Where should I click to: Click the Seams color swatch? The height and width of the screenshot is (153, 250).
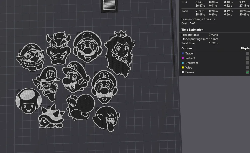(x=183, y=72)
